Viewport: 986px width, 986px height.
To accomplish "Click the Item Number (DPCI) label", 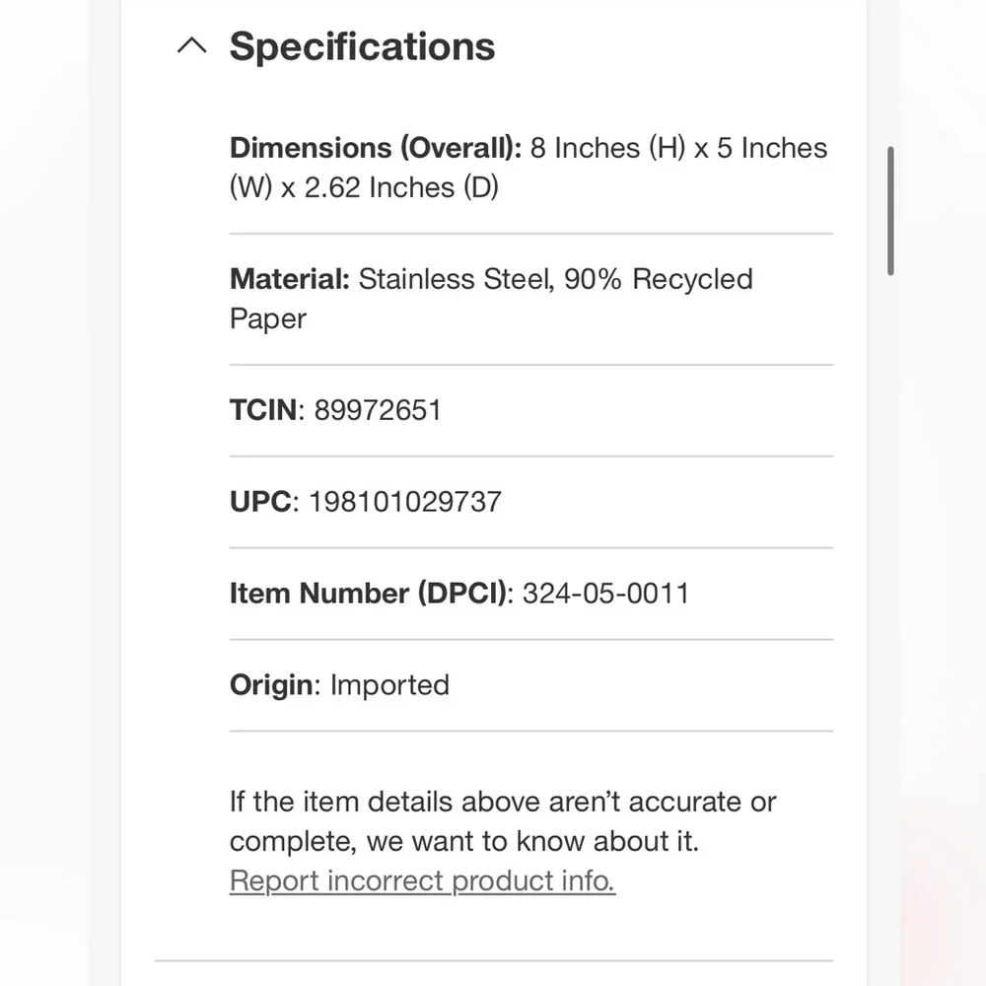I will pyautogui.click(x=368, y=593).
